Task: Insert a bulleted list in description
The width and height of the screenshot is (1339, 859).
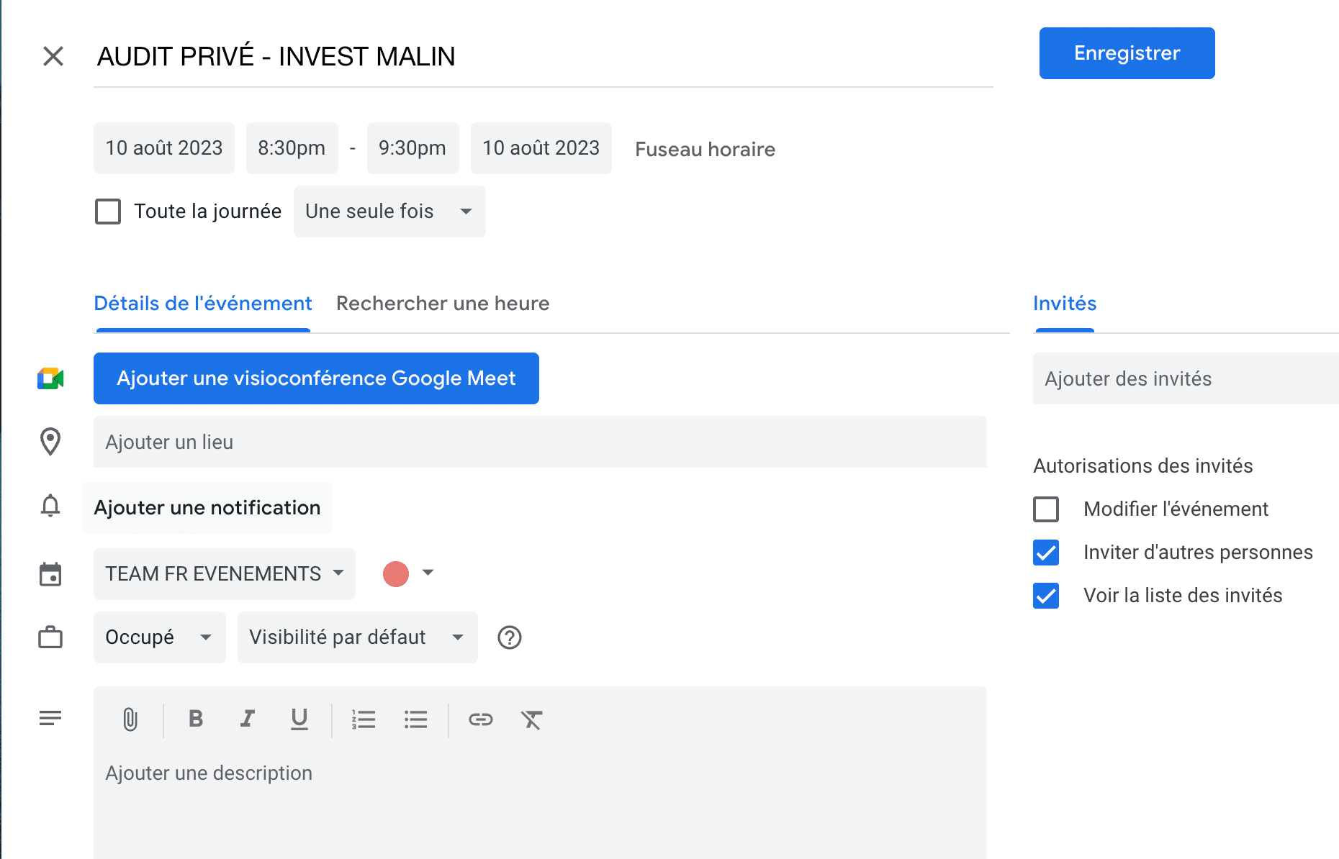Action: point(416,719)
